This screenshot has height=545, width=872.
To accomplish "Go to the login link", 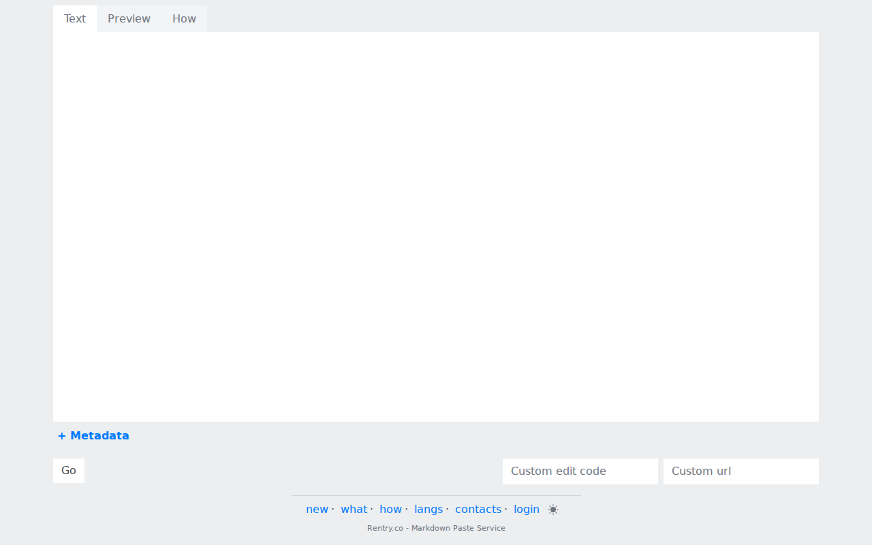I will coord(526,510).
